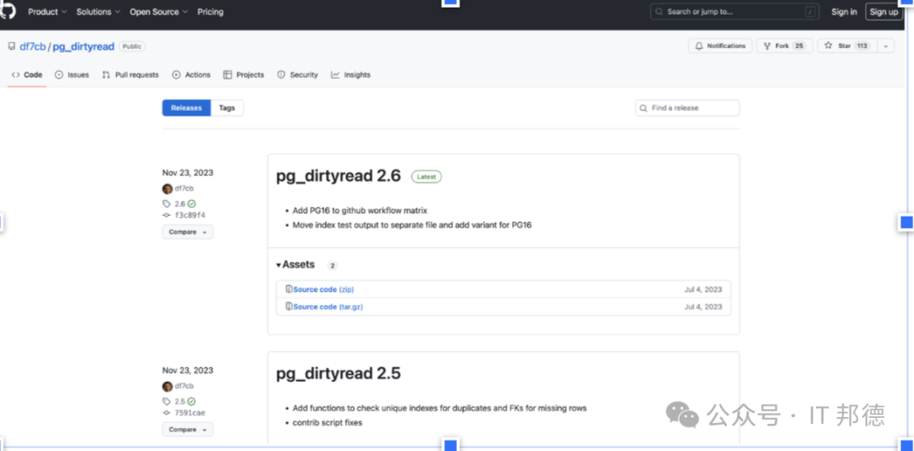914x451 pixels.
Task: Click the Sign up button
Action: pos(884,12)
